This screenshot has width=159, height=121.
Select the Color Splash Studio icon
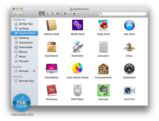(x=77, y=68)
